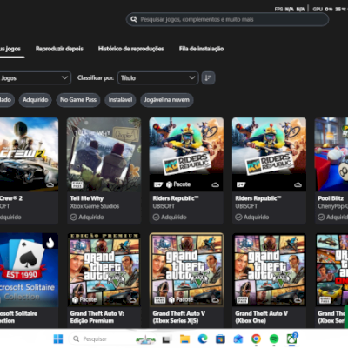The height and width of the screenshot is (348, 348).
Task: Toggle sort order direction button
Action: (208, 78)
